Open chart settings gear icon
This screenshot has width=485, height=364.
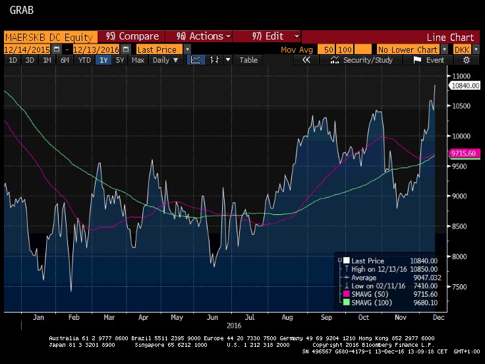click(467, 60)
